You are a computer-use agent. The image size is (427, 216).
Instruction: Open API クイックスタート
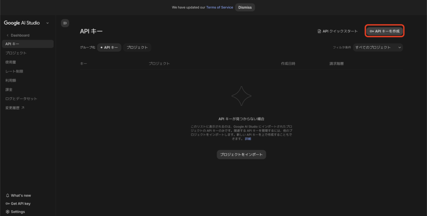(338, 31)
